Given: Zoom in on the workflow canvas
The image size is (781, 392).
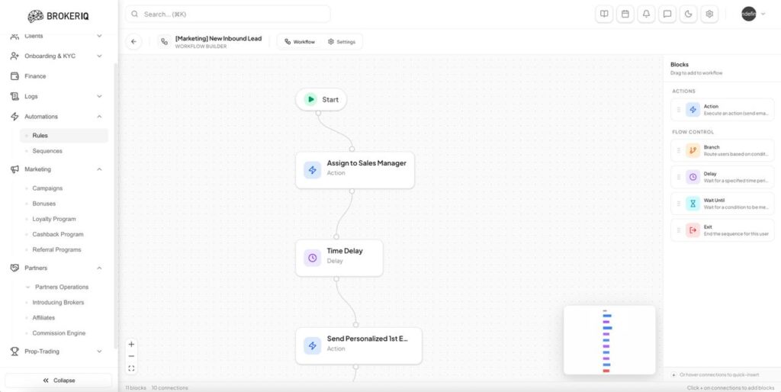Looking at the screenshot, I should tap(131, 344).
